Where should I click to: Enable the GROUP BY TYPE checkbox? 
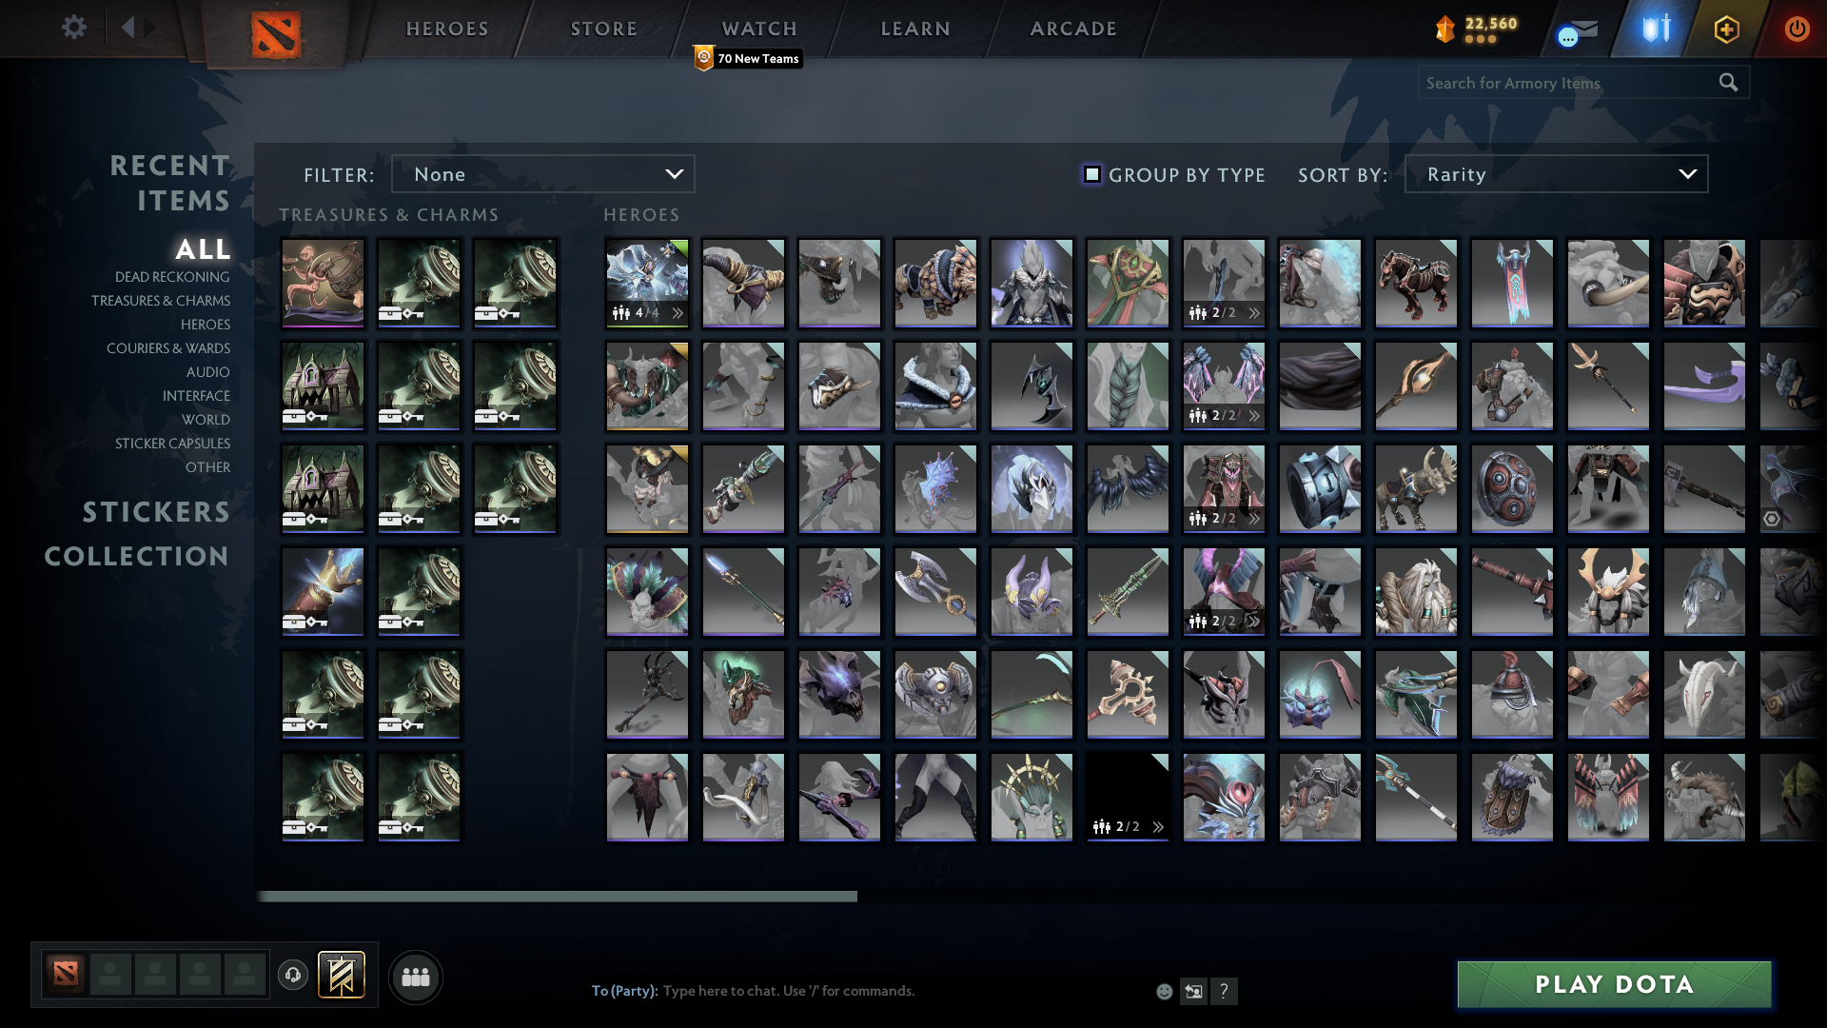[1090, 174]
